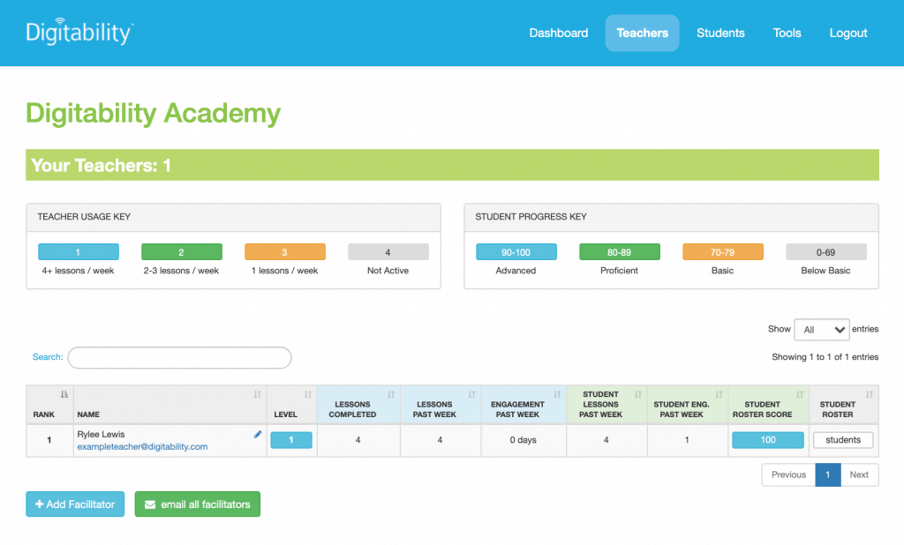904x545 pixels.
Task: Click the pencil edit icon beside Rylee Lewis
Action: [x=258, y=434]
